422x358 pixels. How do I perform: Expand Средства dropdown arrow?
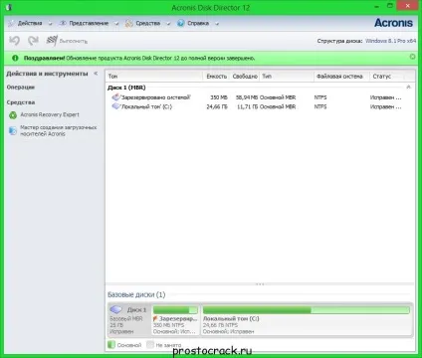point(168,24)
